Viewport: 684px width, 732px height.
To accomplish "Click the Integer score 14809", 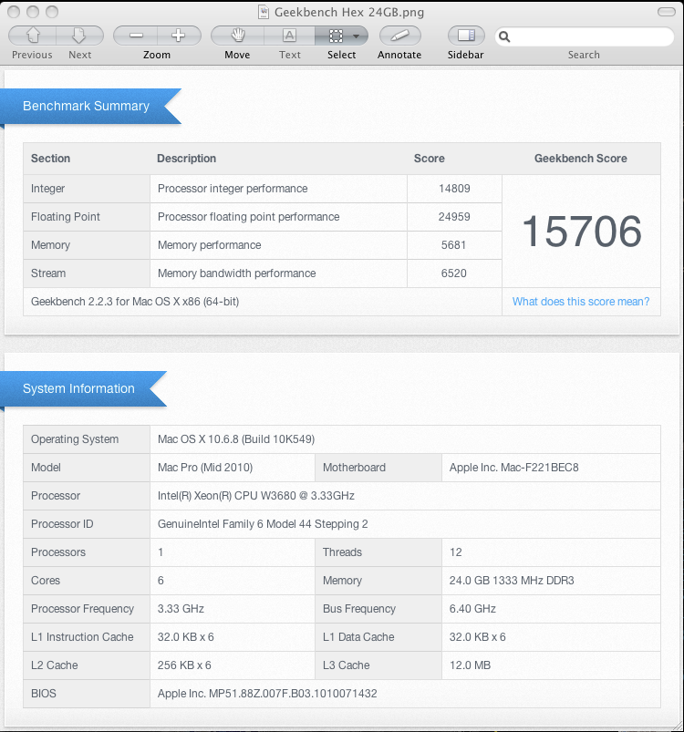I will point(454,189).
